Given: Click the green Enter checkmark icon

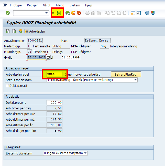Looking at the screenshot, I should (8, 13).
